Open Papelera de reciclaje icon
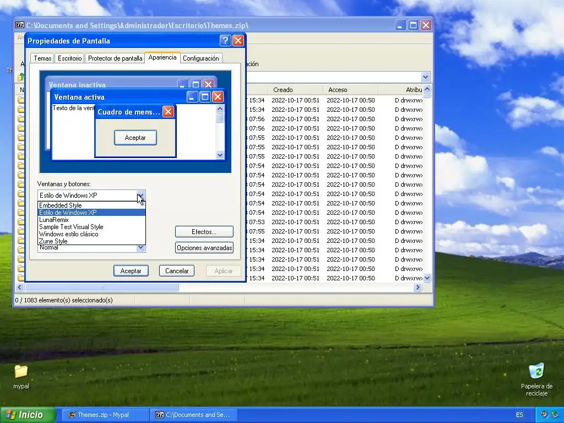The height and width of the screenshot is (423, 564). click(x=536, y=379)
